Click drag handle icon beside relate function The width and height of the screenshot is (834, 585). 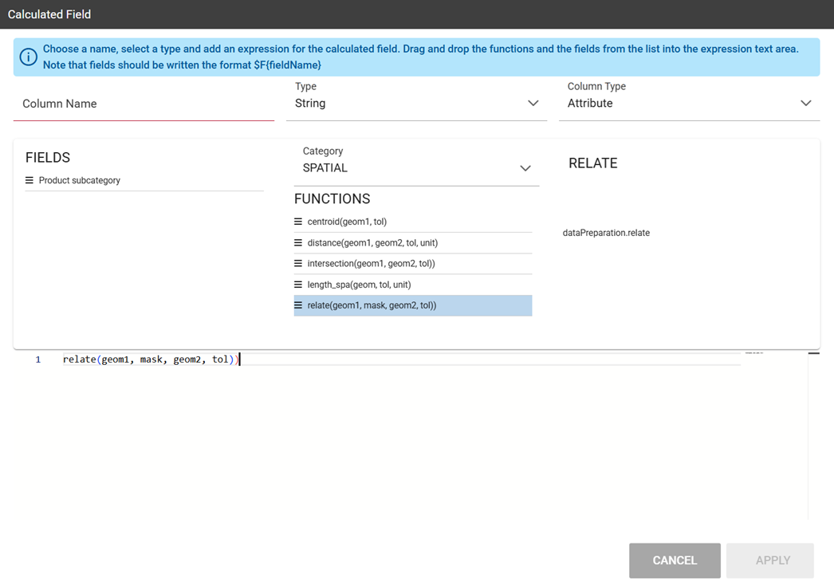pos(298,305)
